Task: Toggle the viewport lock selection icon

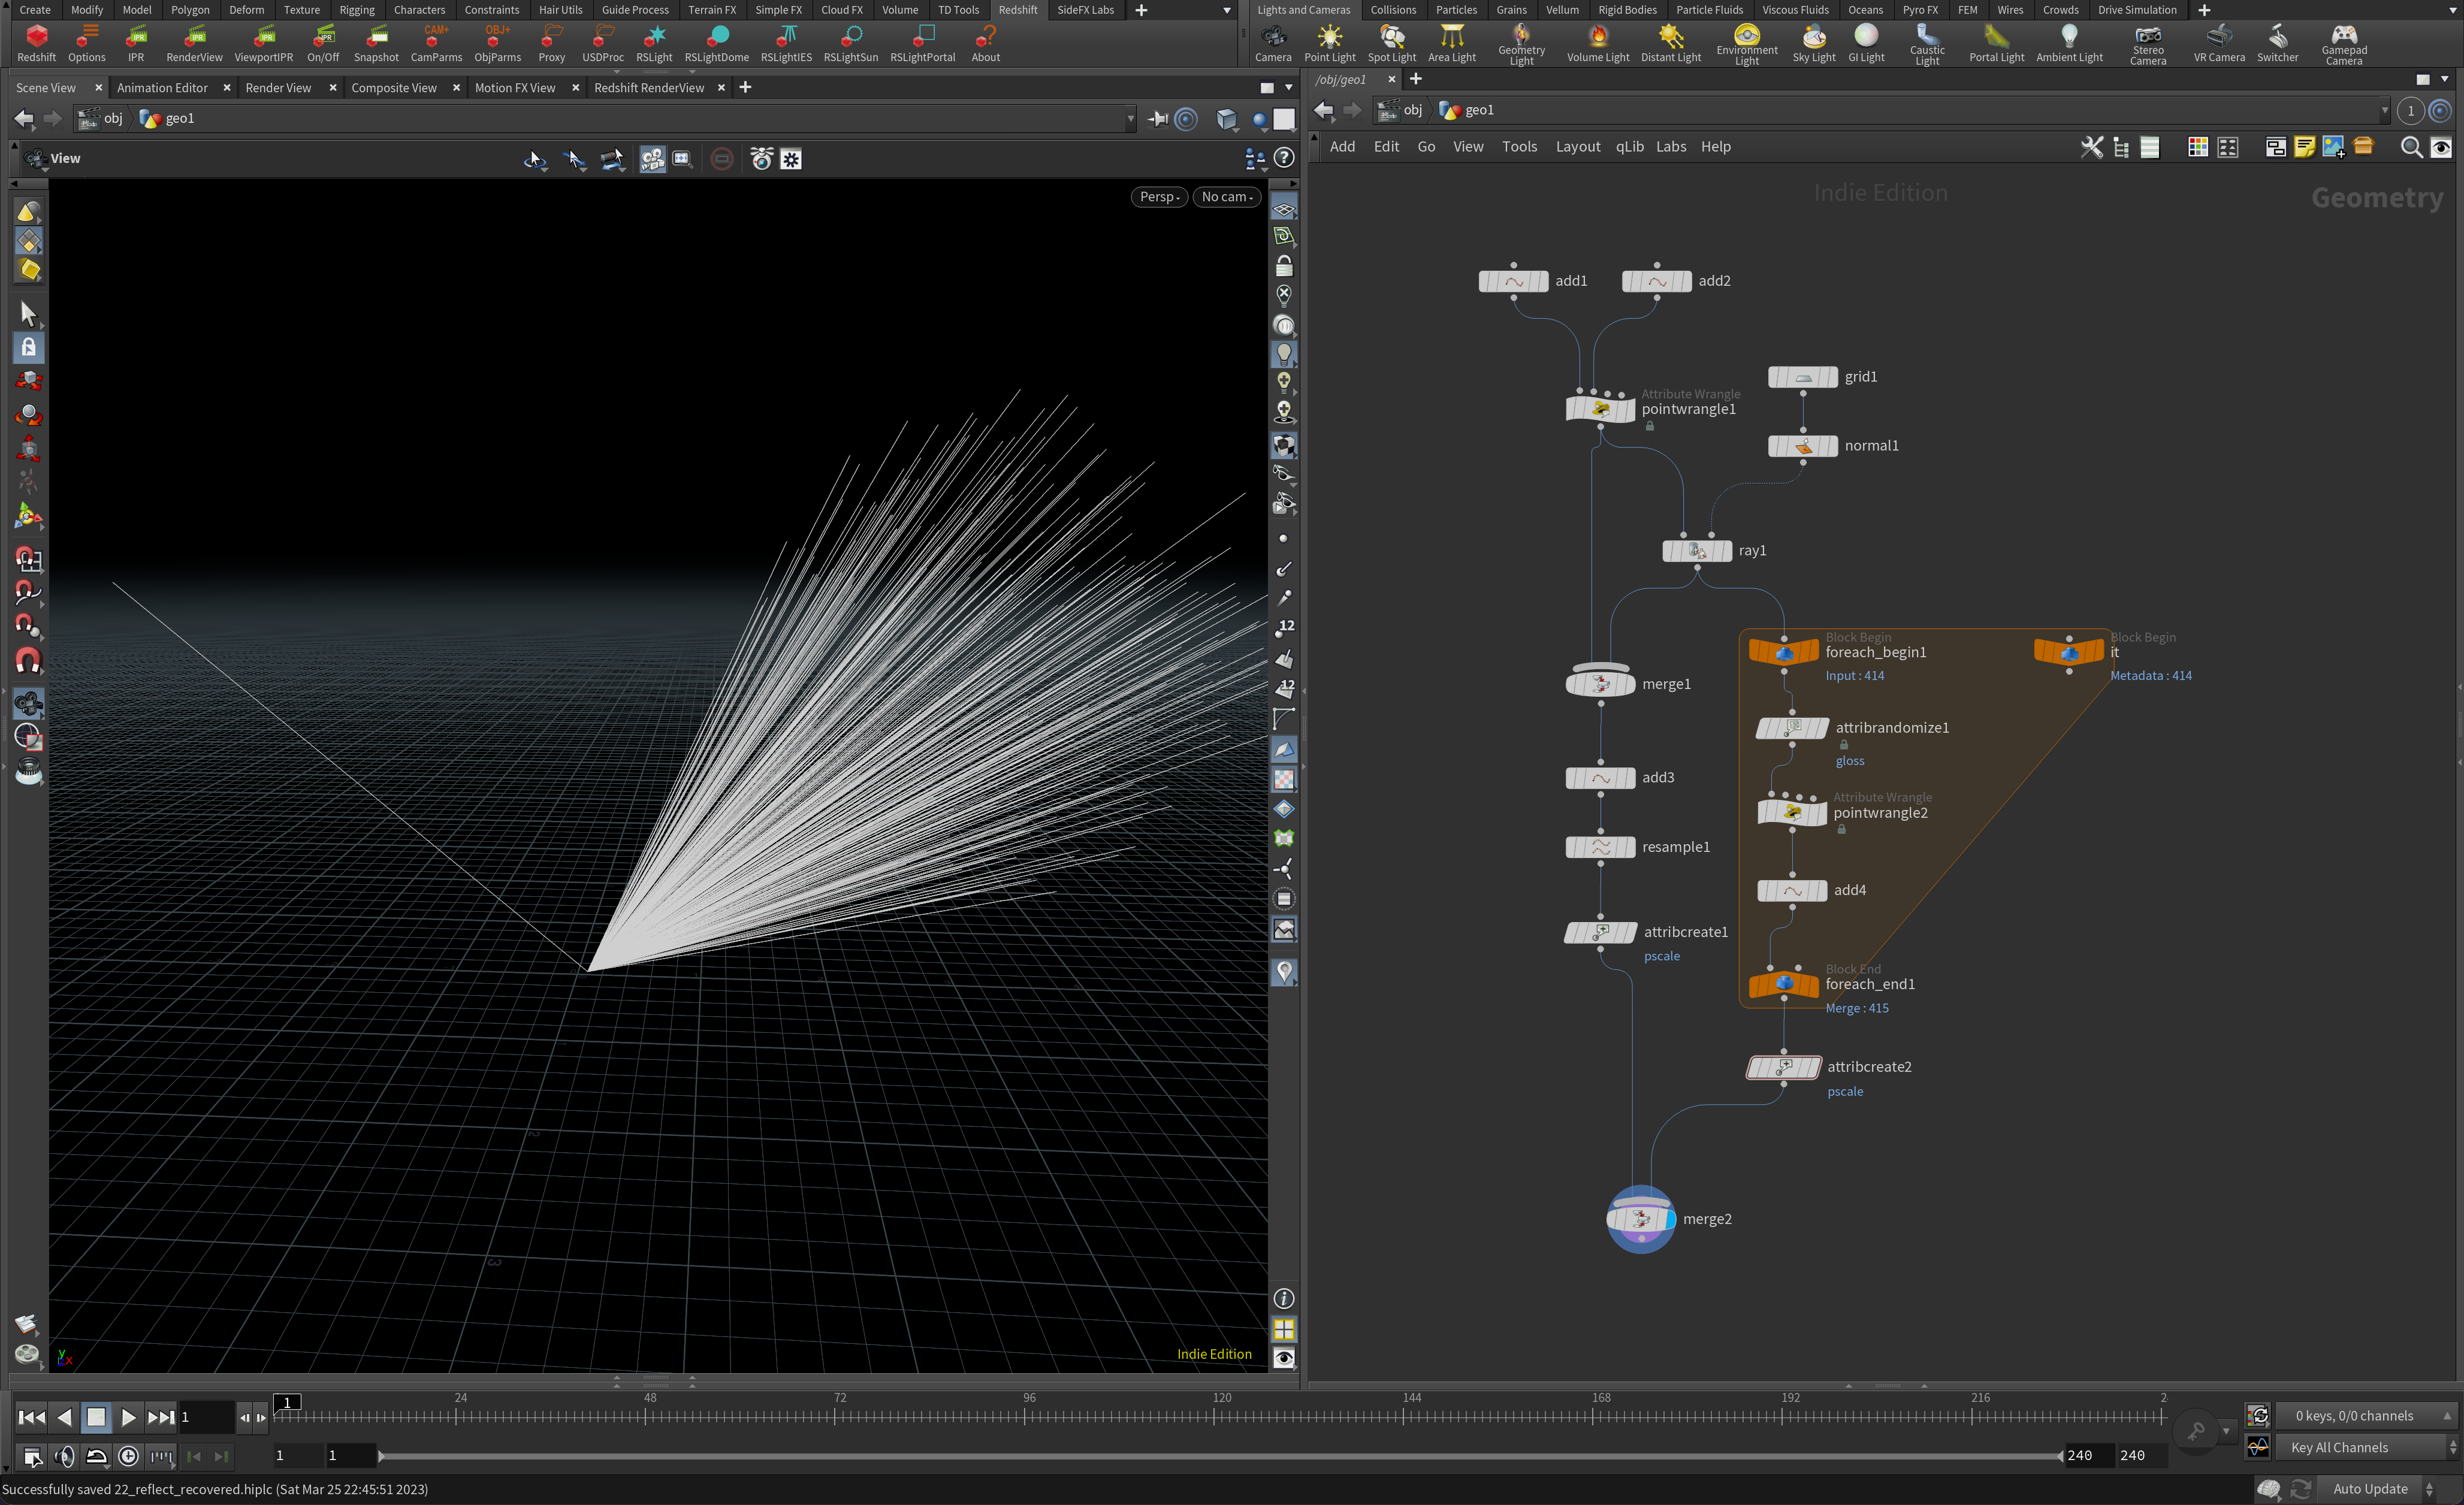Action: tap(28, 347)
